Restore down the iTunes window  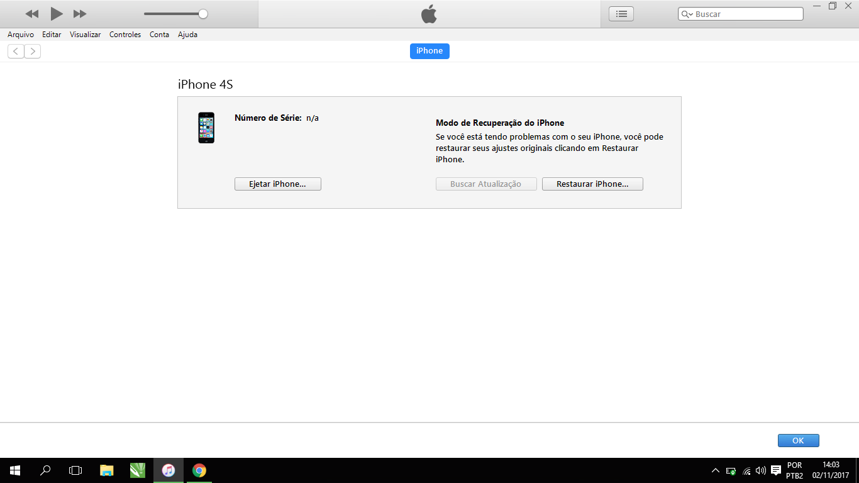coord(833,6)
